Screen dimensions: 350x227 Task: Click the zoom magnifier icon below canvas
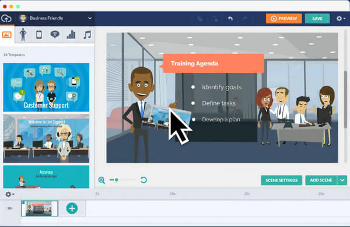tap(101, 180)
